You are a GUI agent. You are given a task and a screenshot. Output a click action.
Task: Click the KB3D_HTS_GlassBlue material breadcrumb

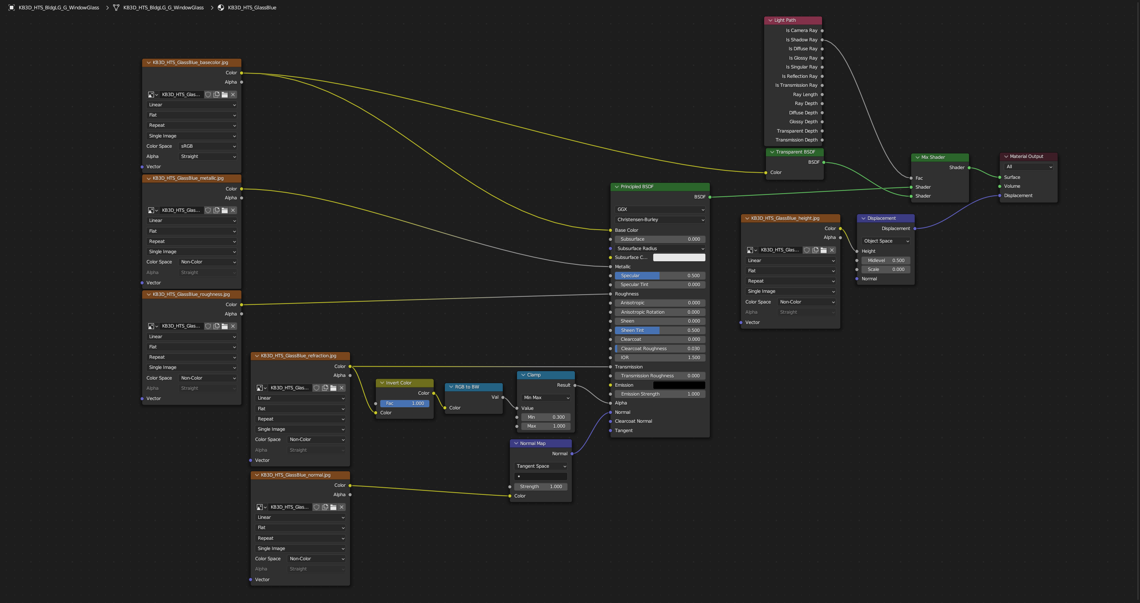pos(252,8)
